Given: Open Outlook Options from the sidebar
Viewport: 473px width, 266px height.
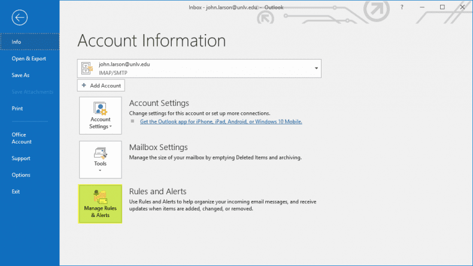Looking at the screenshot, I should pyautogui.click(x=21, y=175).
